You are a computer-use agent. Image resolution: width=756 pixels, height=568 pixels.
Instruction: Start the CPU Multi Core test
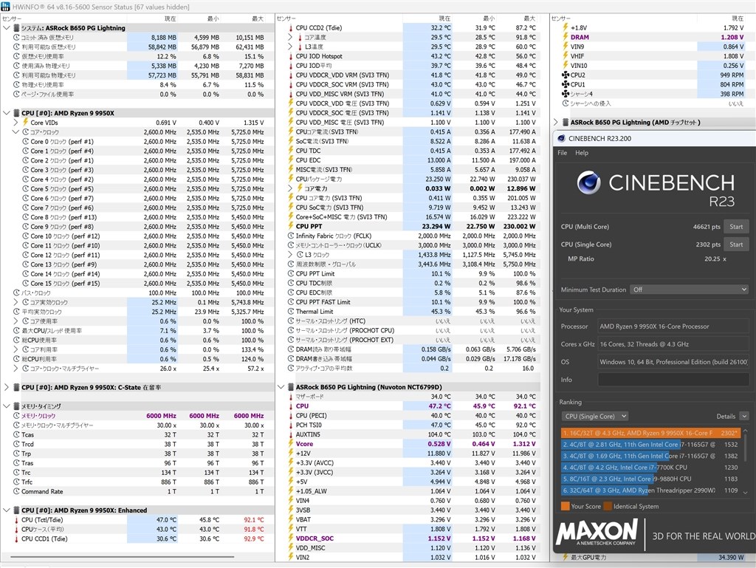tap(736, 227)
